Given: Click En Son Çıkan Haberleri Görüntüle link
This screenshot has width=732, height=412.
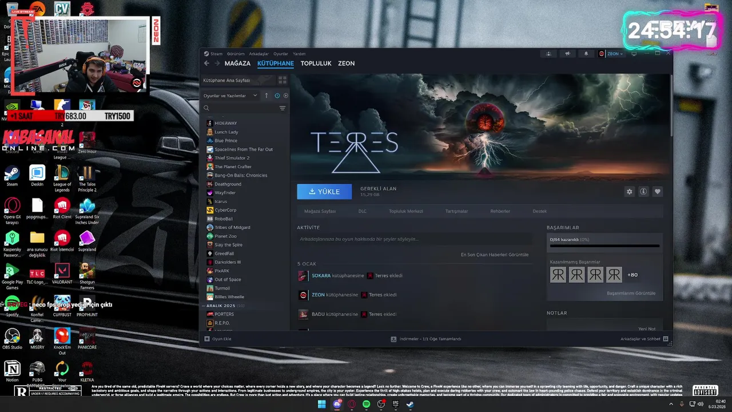Looking at the screenshot, I should pyautogui.click(x=495, y=255).
